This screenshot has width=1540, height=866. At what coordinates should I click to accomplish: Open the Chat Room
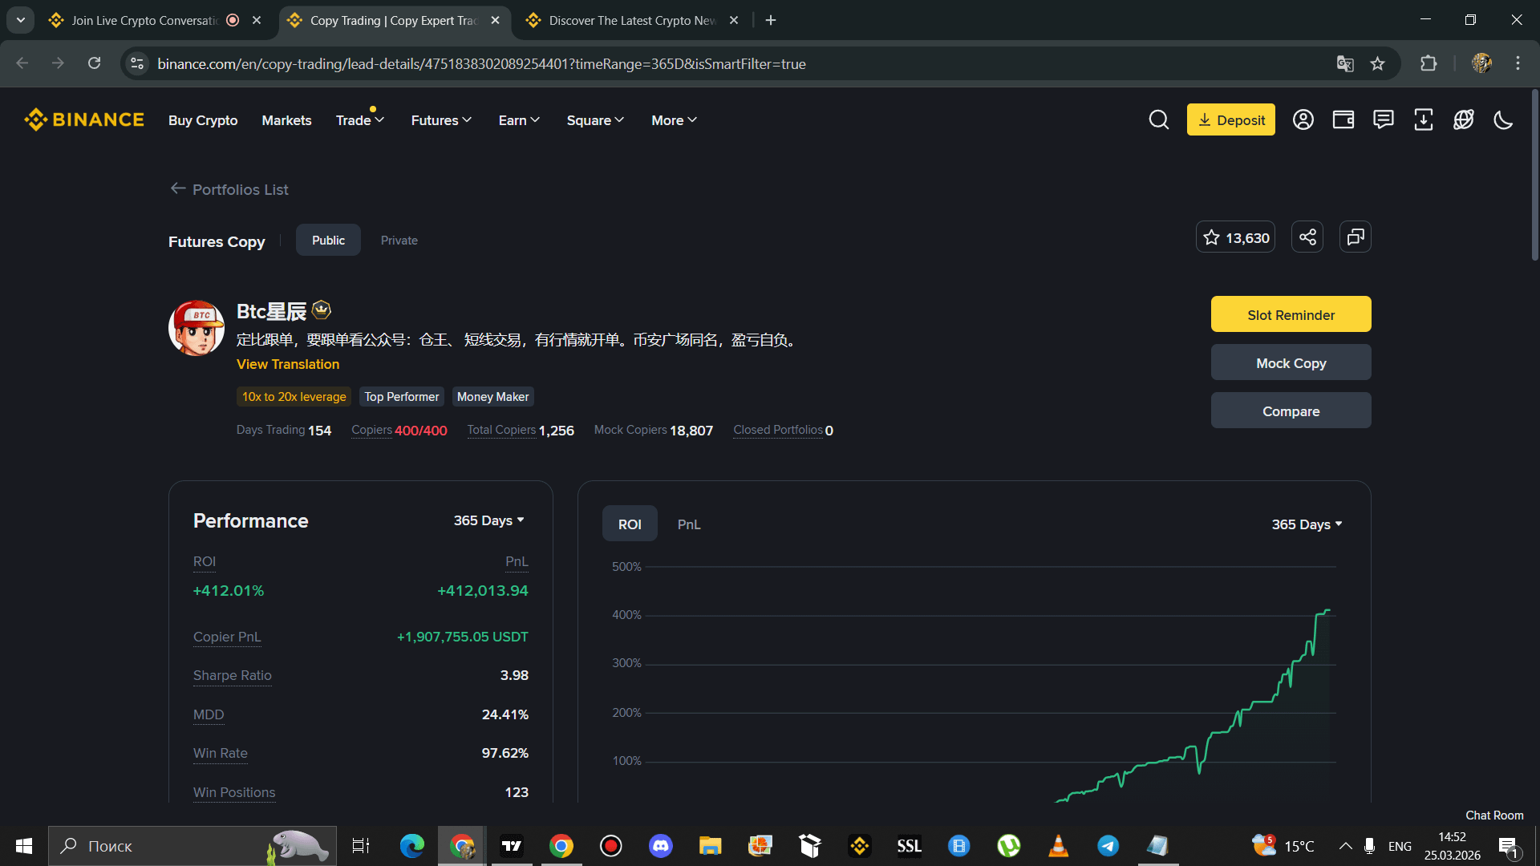coord(1494,815)
